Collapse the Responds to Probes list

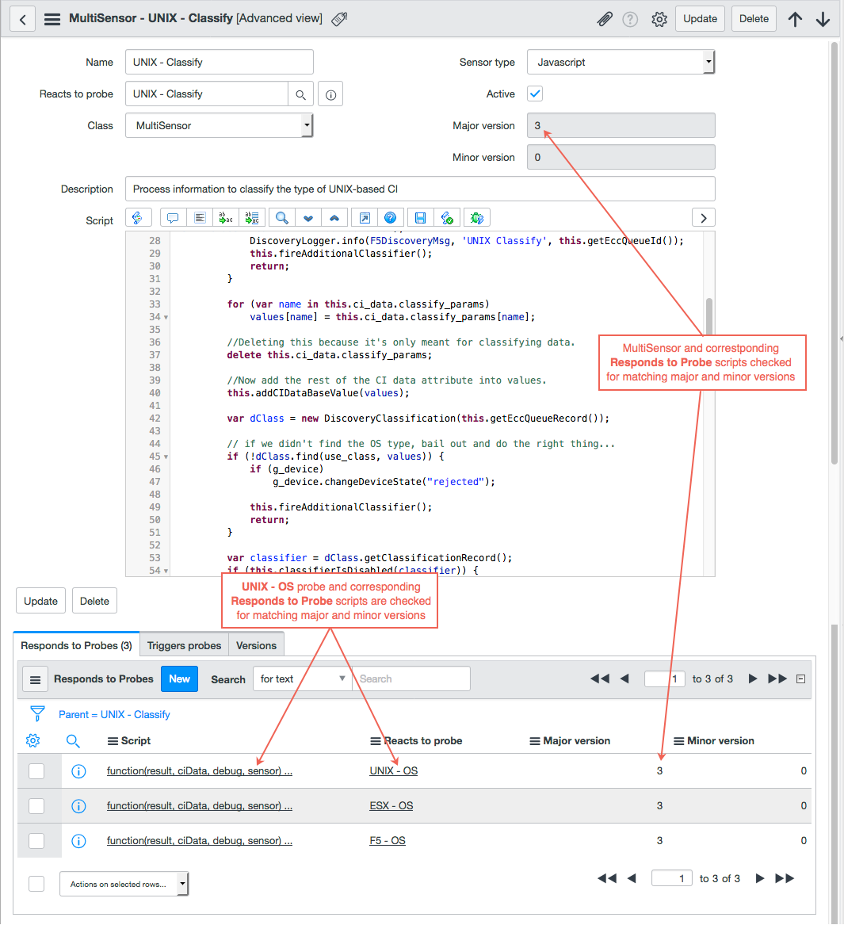click(x=801, y=679)
